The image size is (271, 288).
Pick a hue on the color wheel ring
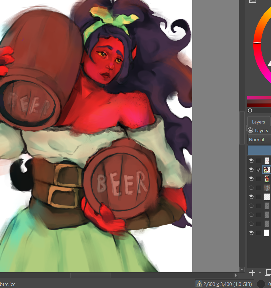[257, 42]
